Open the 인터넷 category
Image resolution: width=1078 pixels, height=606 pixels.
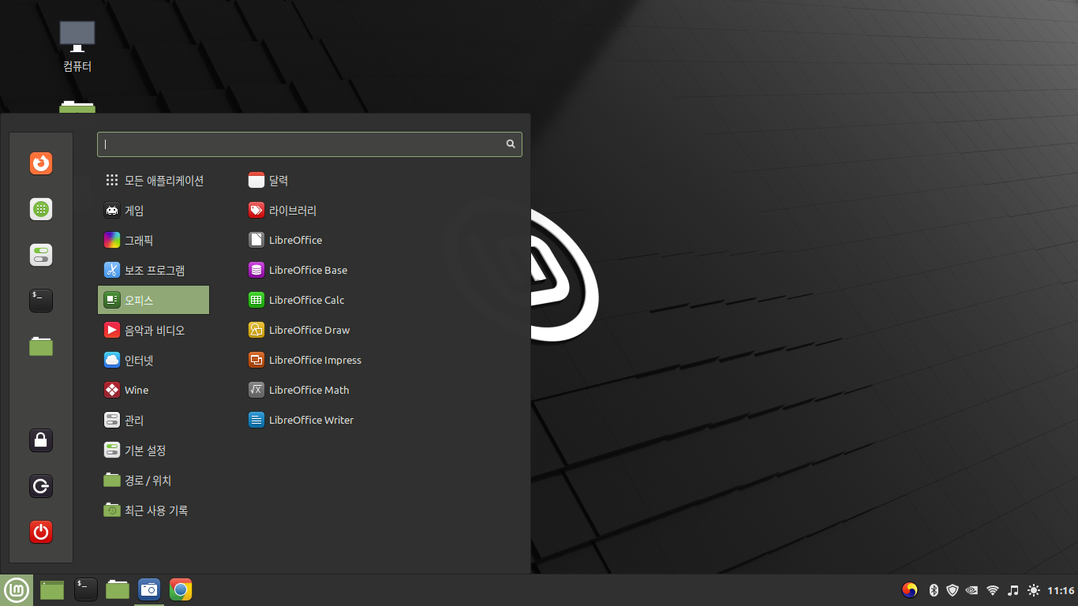pos(153,361)
